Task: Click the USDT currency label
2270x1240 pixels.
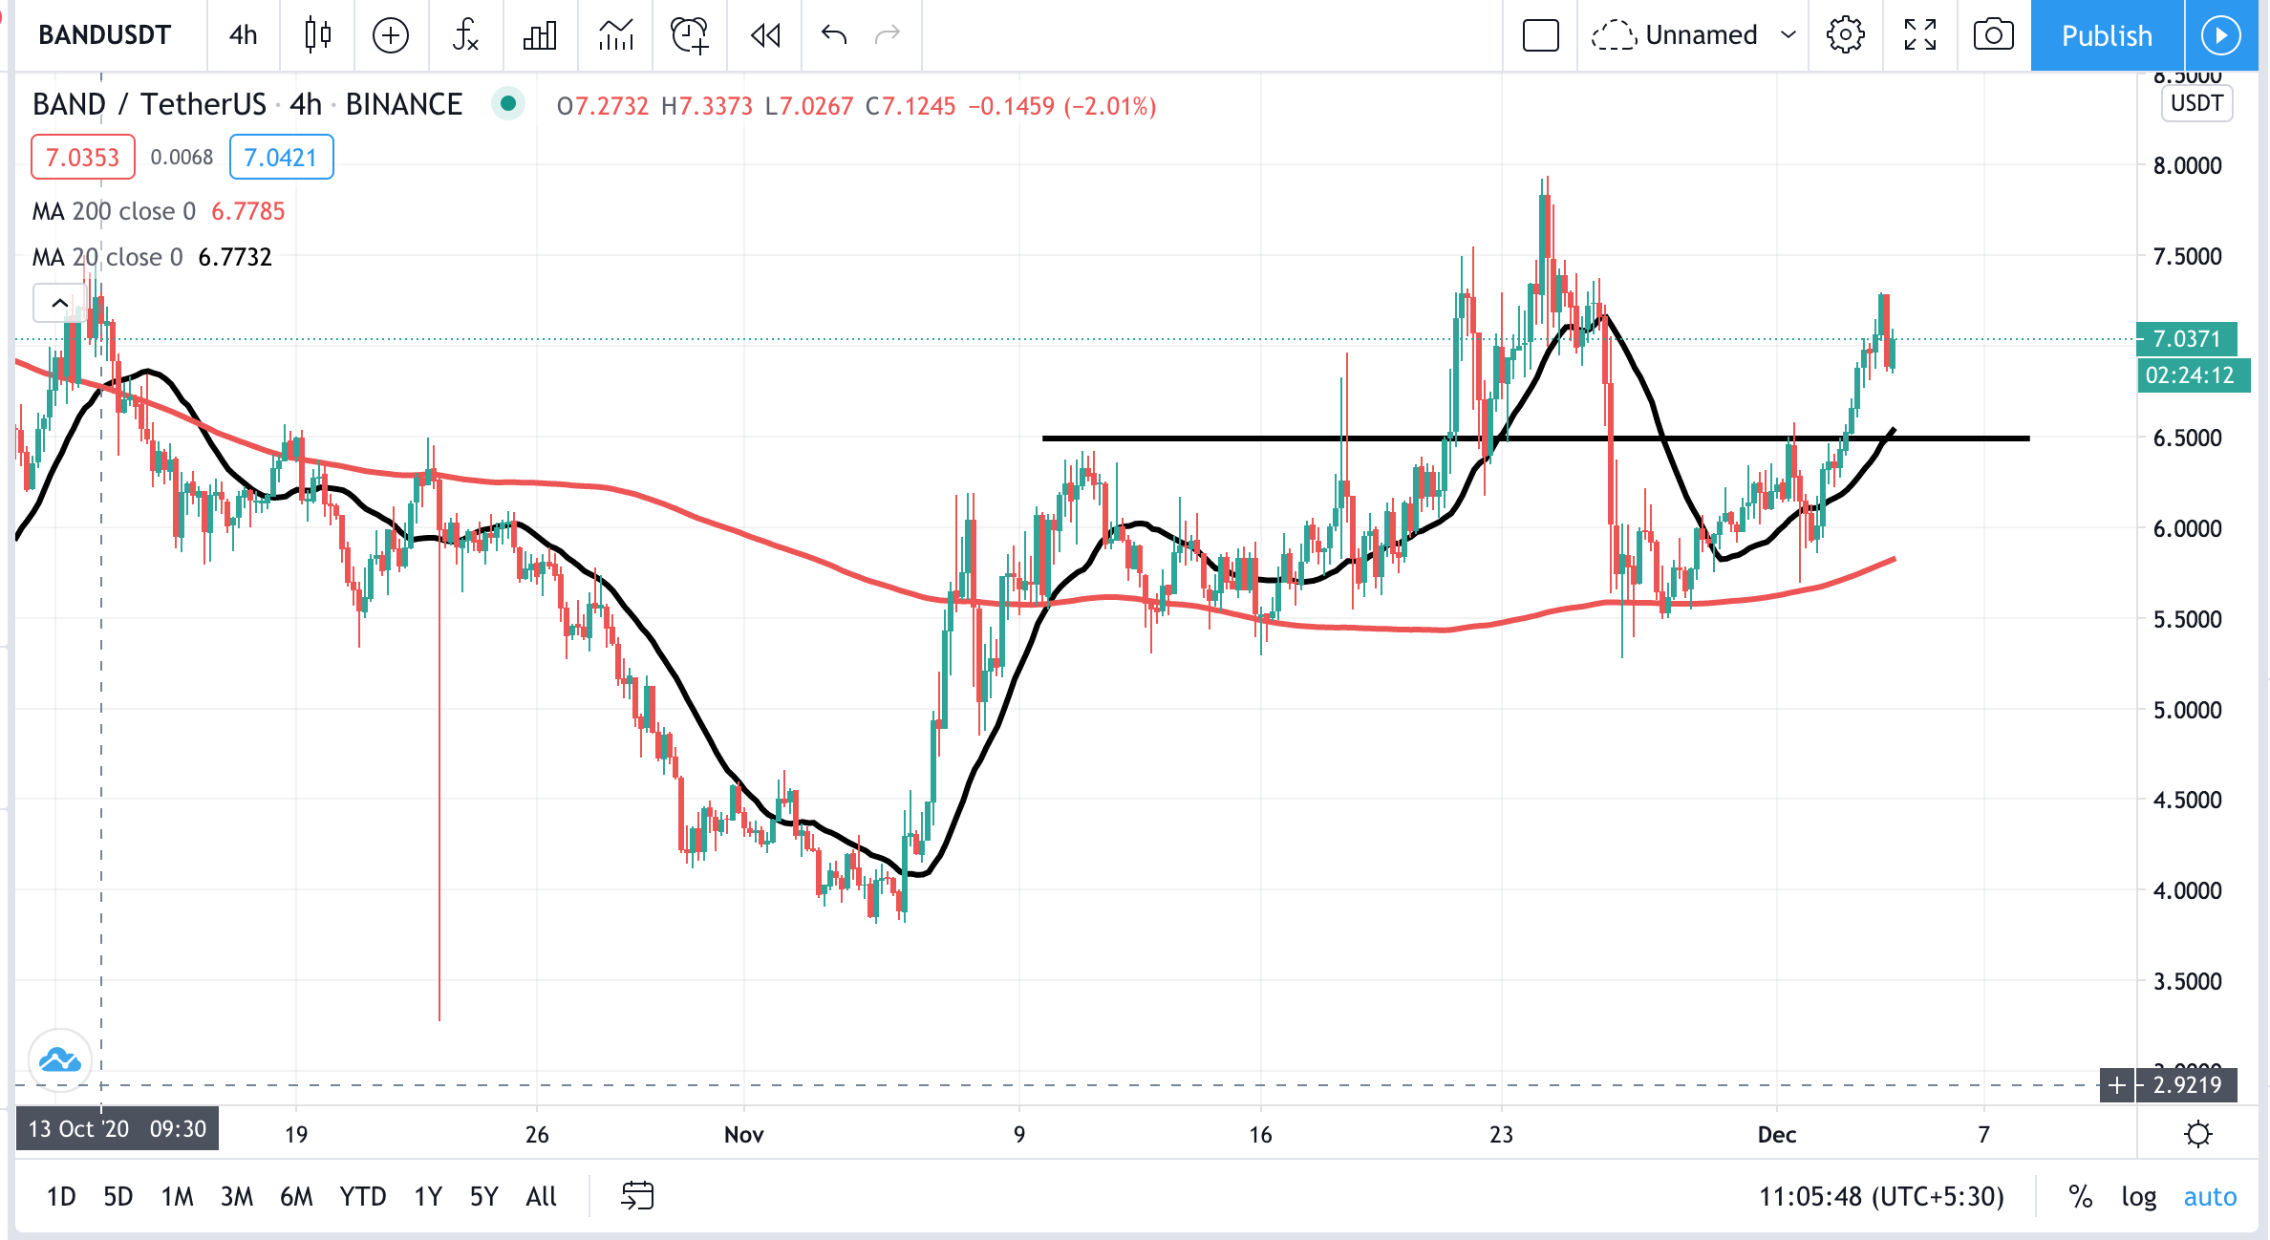Action: coord(2196,103)
